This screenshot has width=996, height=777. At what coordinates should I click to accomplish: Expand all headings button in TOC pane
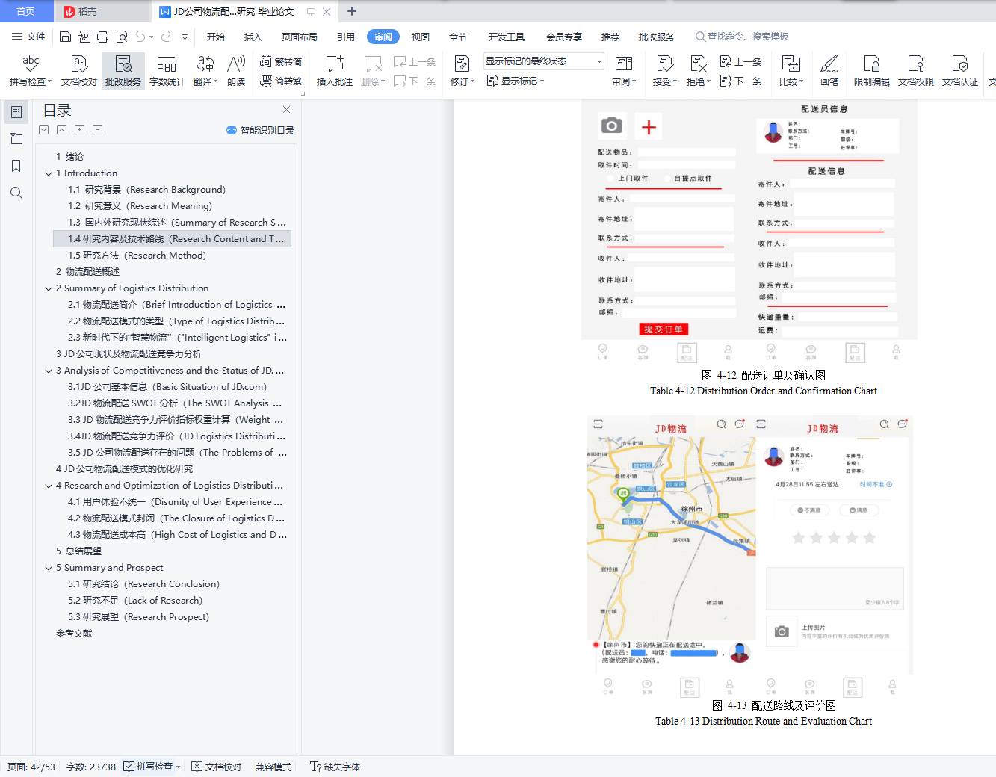[x=79, y=130]
